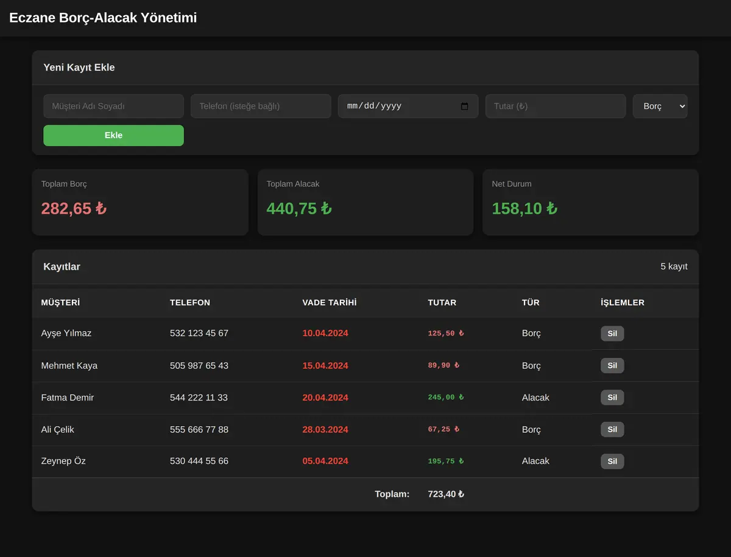Select customer name Fatma Demir
The image size is (731, 557).
pyautogui.click(x=68, y=398)
